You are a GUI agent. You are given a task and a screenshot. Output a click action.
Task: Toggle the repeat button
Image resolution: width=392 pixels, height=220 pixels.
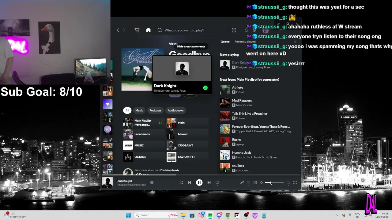[217, 182]
